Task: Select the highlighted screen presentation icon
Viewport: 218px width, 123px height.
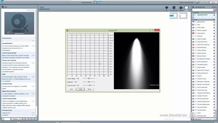Action: [186, 8]
